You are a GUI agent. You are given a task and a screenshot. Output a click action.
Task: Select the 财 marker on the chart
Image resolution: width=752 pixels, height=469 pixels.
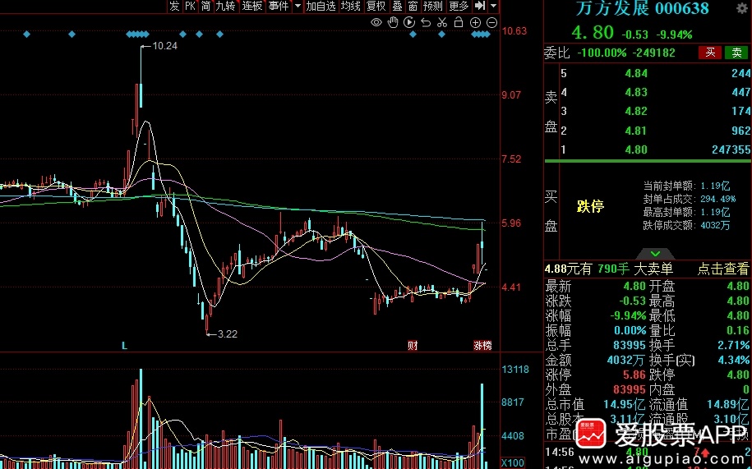click(x=413, y=346)
